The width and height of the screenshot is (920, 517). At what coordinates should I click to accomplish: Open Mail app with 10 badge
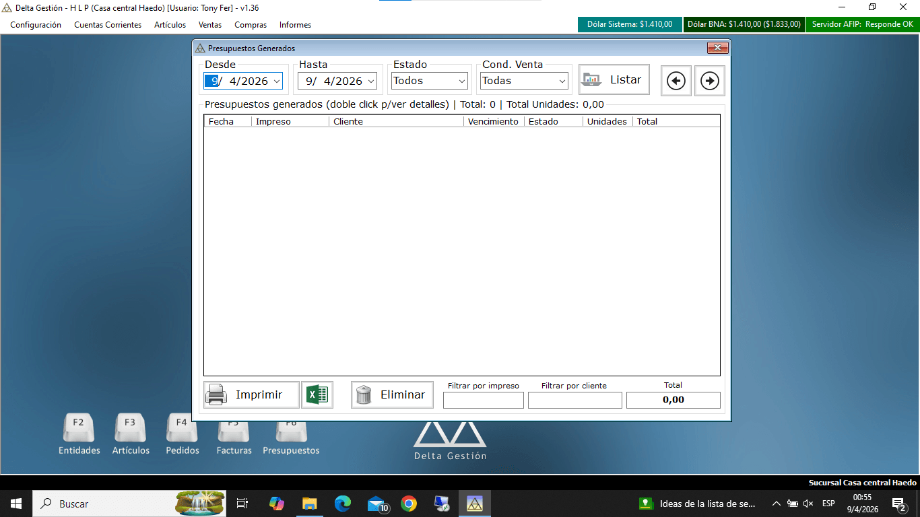coord(376,504)
